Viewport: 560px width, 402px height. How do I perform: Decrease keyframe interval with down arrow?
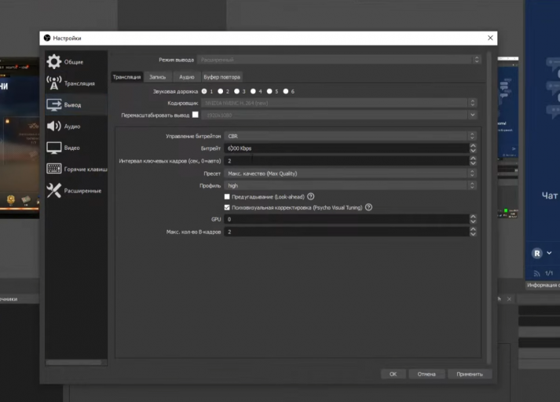point(473,163)
